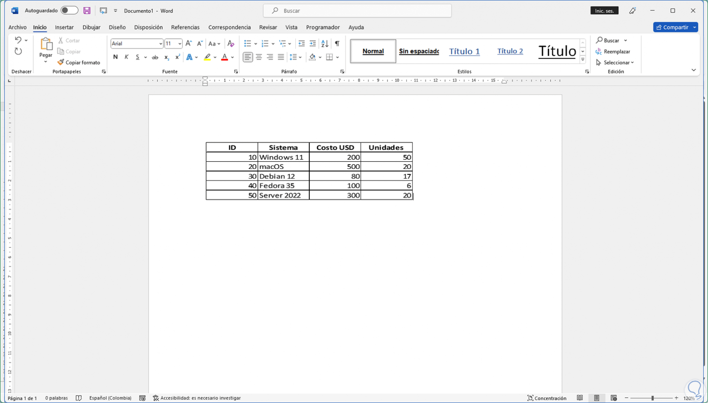The height and width of the screenshot is (403, 708).
Task: Open the Programador tab
Action: coord(323,27)
